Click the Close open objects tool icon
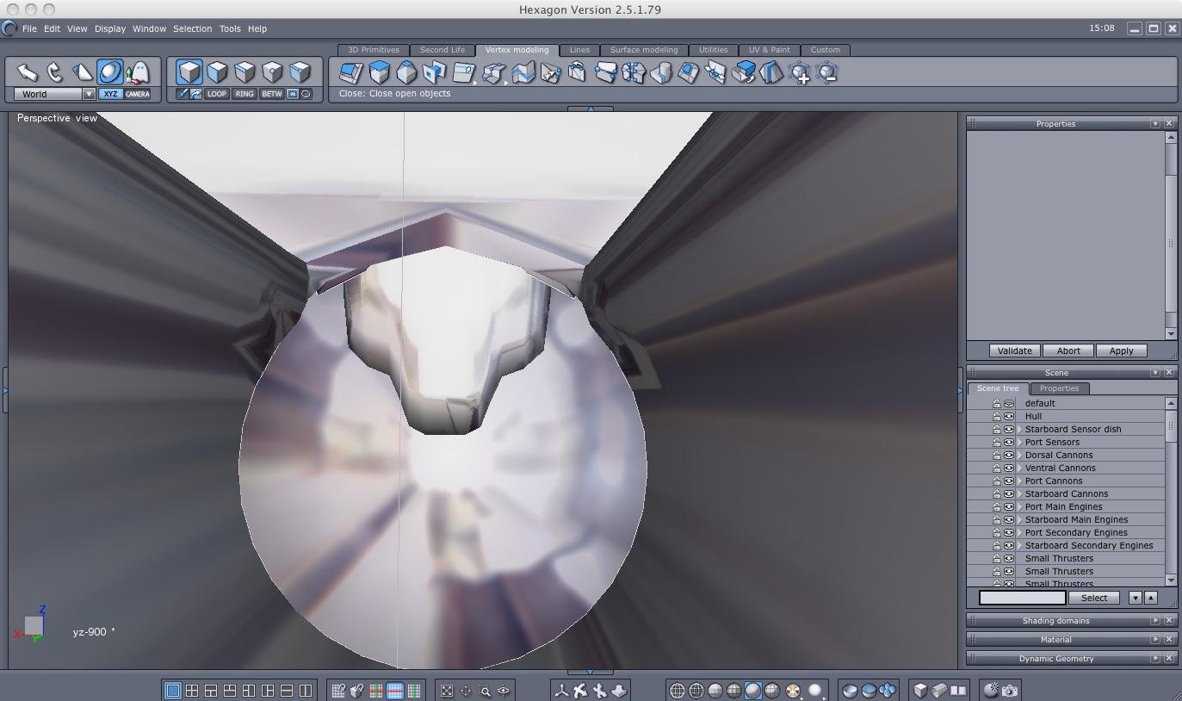Image resolution: width=1182 pixels, height=701 pixels. (x=350, y=73)
